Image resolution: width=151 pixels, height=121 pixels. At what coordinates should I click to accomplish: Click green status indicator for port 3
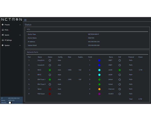click(x=50, y=70)
